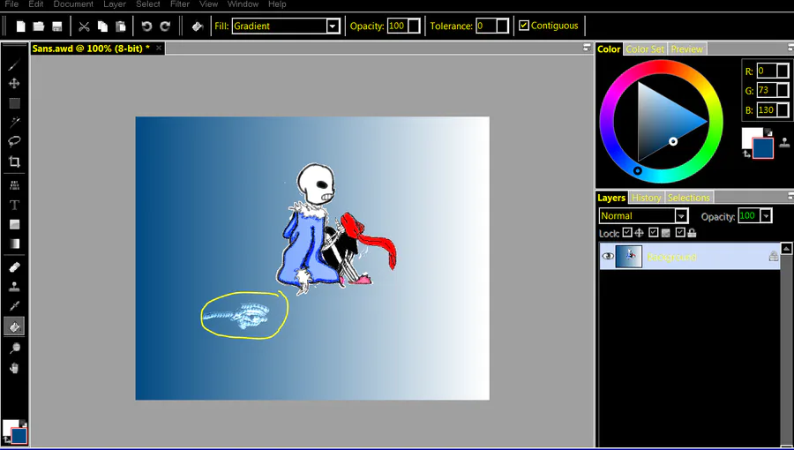Select the Magic Wand tool
The width and height of the screenshot is (794, 450).
[x=14, y=122]
